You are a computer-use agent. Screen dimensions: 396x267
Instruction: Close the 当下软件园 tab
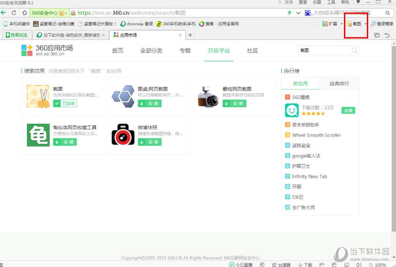tap(103, 35)
